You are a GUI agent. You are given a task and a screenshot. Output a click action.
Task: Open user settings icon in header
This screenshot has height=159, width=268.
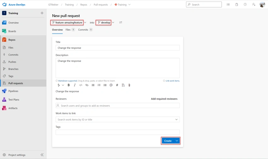click(253, 5)
